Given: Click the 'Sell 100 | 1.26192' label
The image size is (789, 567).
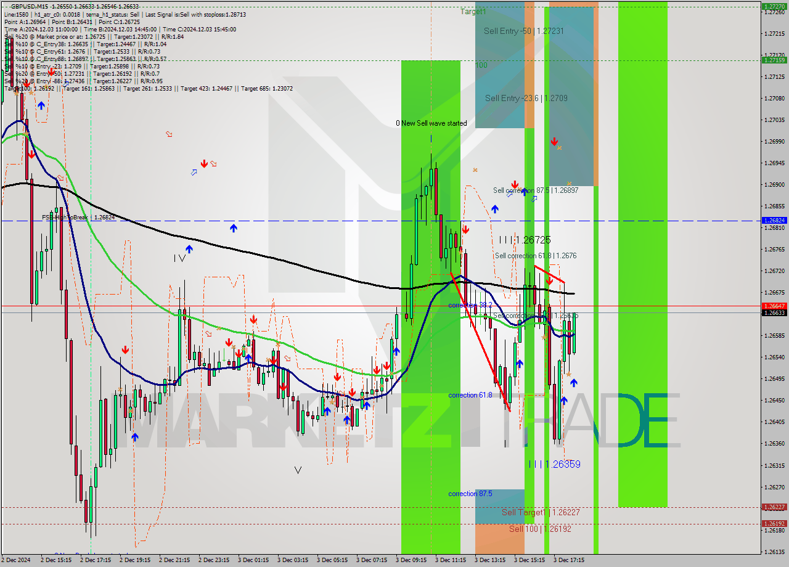Looking at the screenshot, I should pyautogui.click(x=540, y=529).
